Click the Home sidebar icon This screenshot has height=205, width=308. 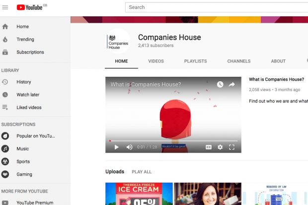point(5,26)
